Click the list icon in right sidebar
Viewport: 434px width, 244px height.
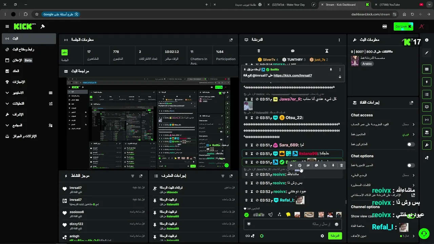(427, 94)
